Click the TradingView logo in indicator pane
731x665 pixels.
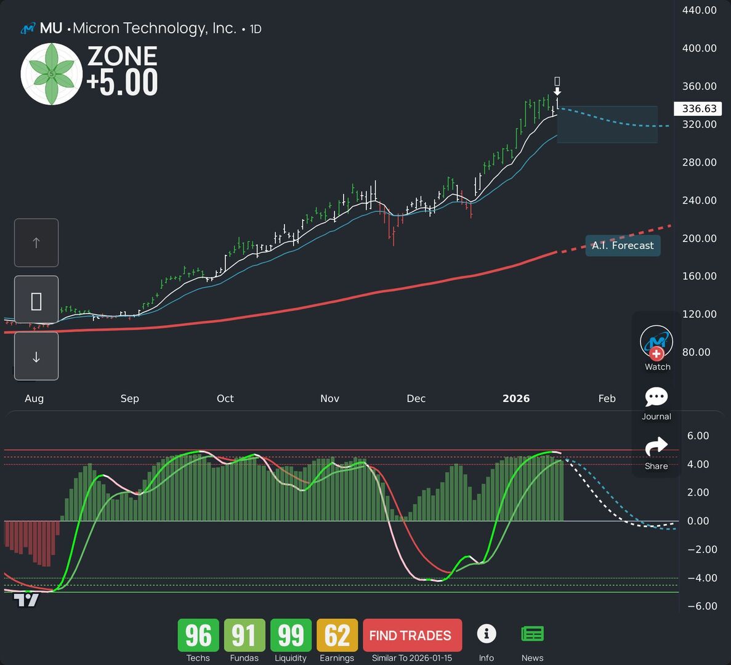pos(26,600)
